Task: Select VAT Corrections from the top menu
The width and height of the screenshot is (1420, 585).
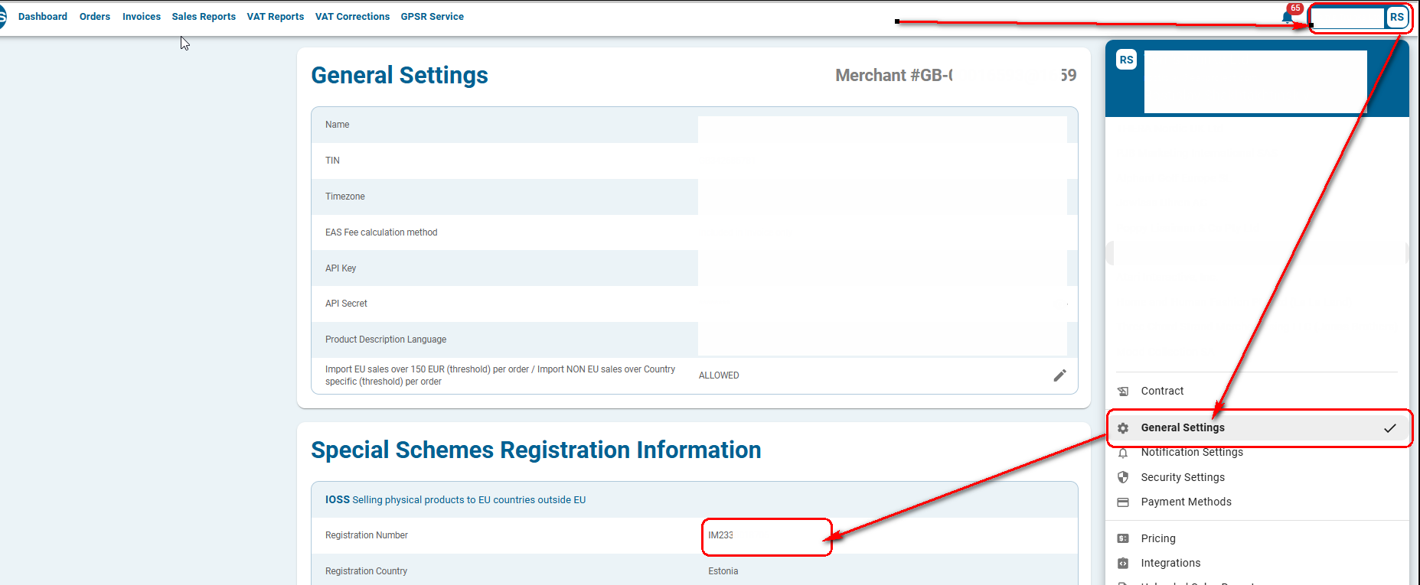Action: [352, 17]
